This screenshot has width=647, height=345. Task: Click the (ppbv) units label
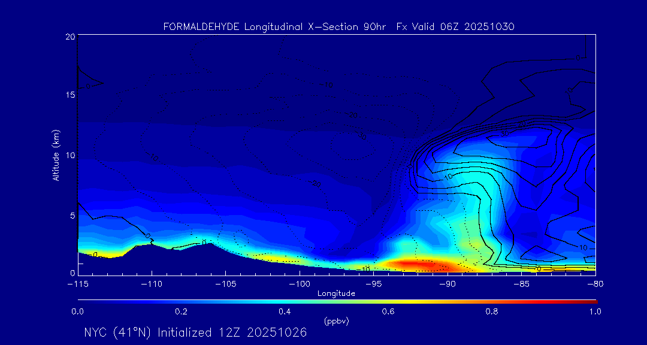tap(336, 321)
